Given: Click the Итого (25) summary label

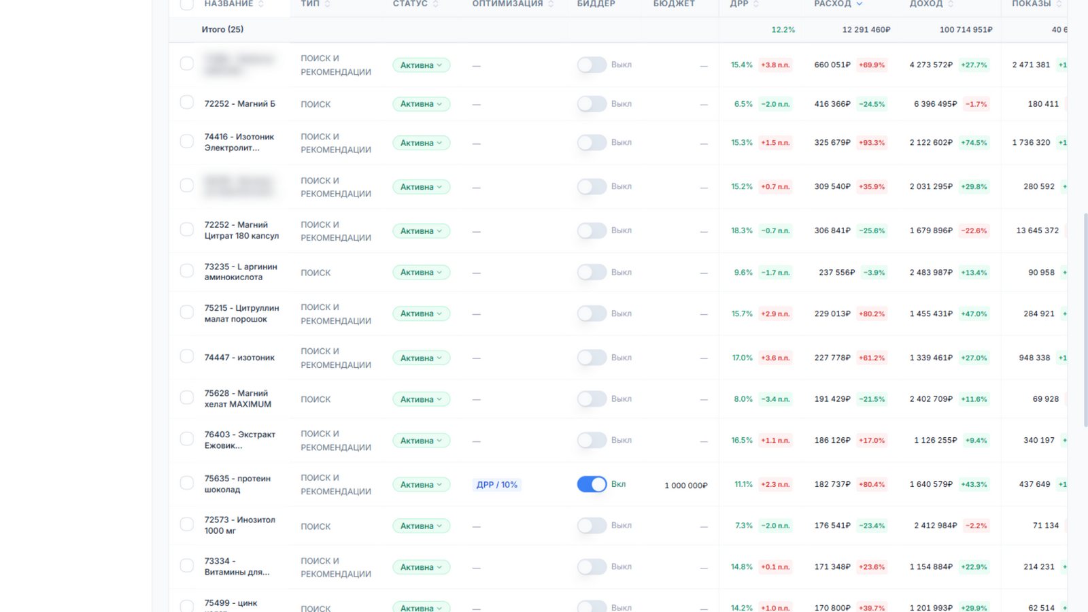Looking at the screenshot, I should tap(222, 29).
